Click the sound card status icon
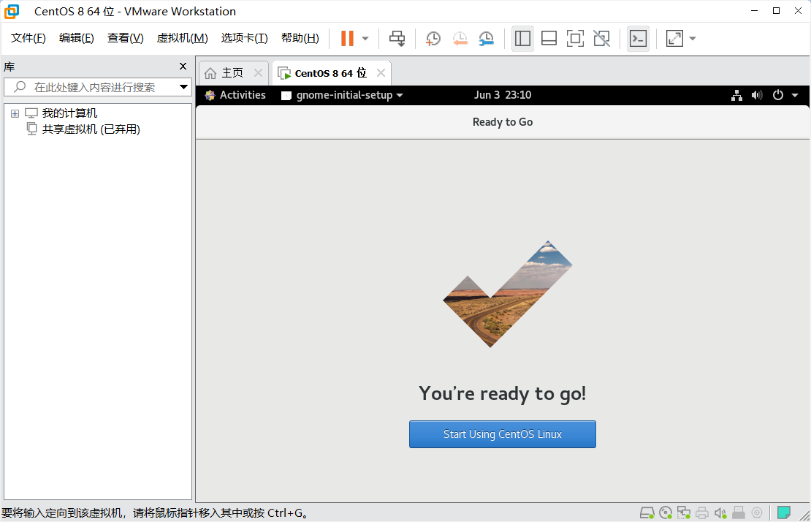Screen dimensions: 811x522 click(720, 512)
